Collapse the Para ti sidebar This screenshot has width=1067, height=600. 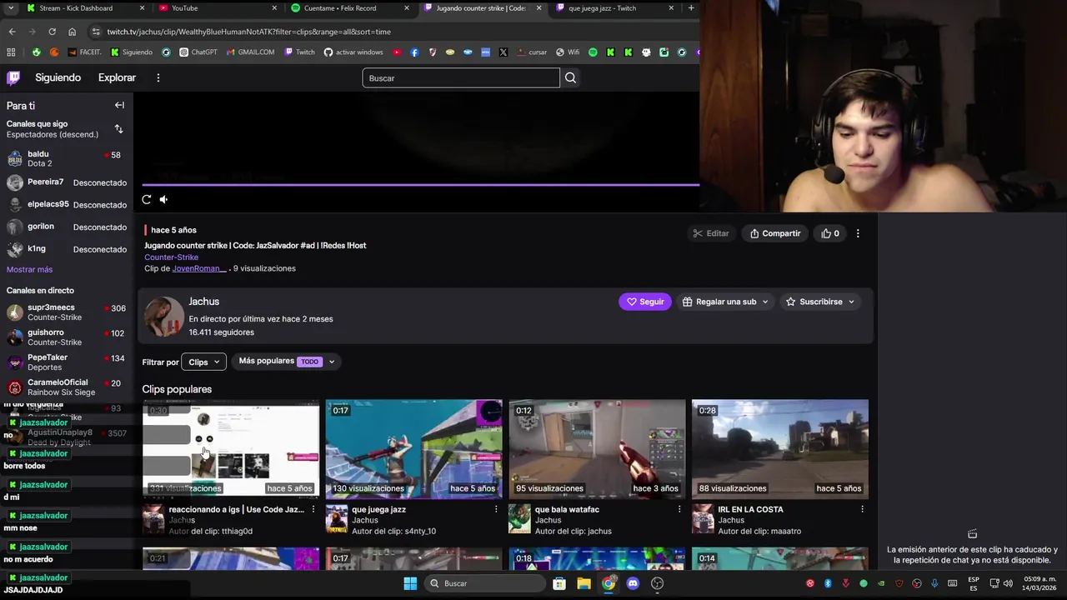(119, 105)
